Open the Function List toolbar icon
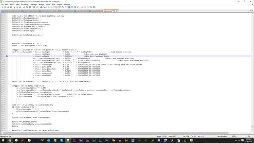The height and width of the screenshot is (143, 254). [78, 7]
